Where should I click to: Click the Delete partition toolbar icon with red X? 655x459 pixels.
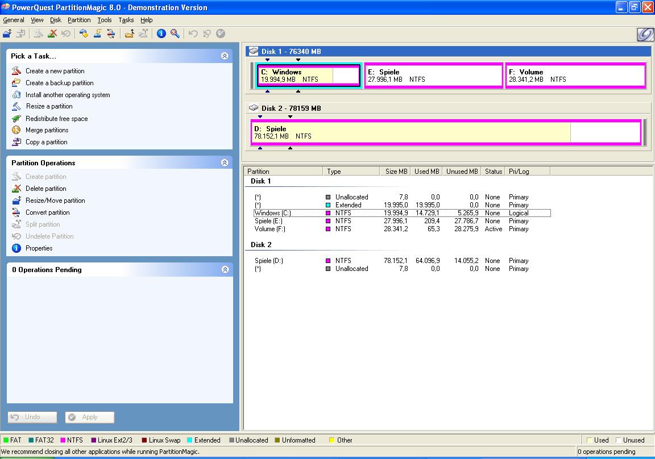(x=52, y=34)
